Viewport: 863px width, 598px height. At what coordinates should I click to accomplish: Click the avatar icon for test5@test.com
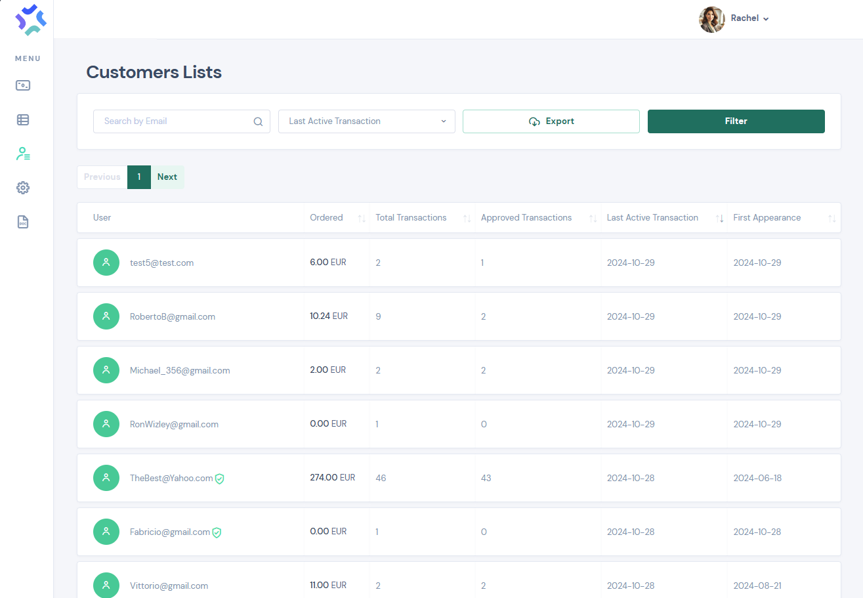[x=106, y=263]
